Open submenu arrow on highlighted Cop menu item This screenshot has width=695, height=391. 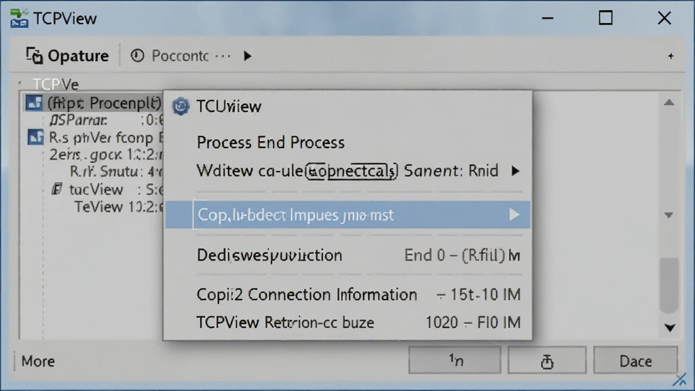pos(514,215)
